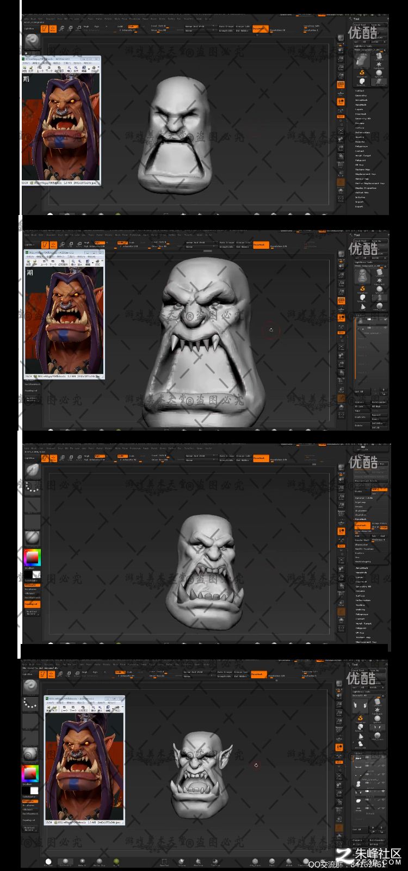The height and width of the screenshot is (871, 408).
Task: Click Load Tool in the rough blockout Tool palette
Action: 360,24
